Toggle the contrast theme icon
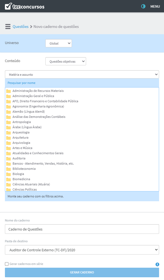This screenshot has width=164, height=280. click(x=143, y=7)
